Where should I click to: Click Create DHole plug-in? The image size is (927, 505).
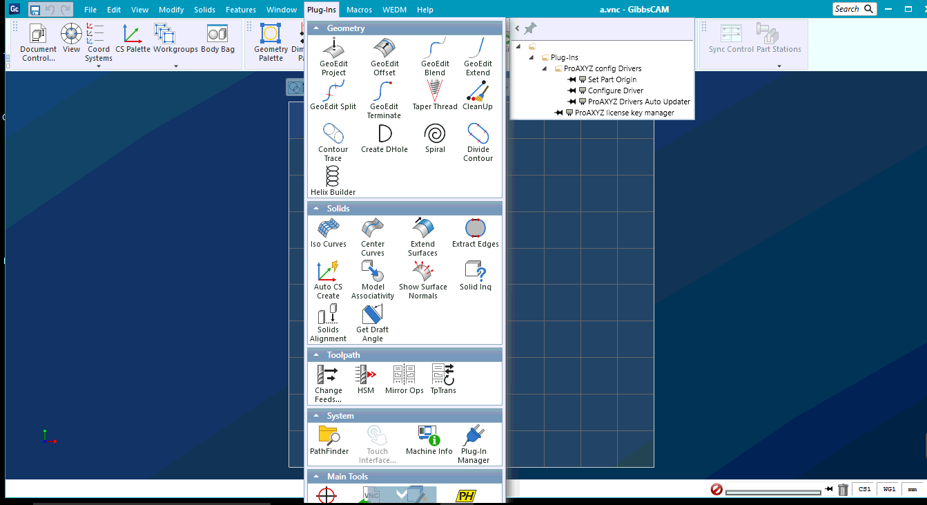tap(384, 138)
